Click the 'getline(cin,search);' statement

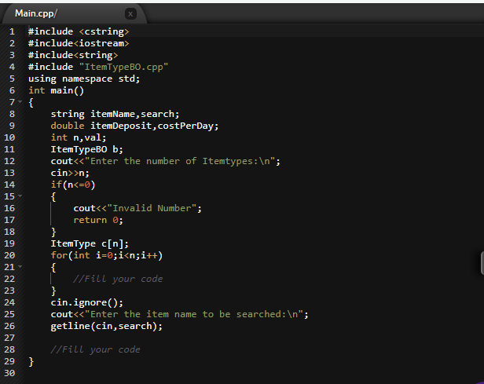pos(107,326)
